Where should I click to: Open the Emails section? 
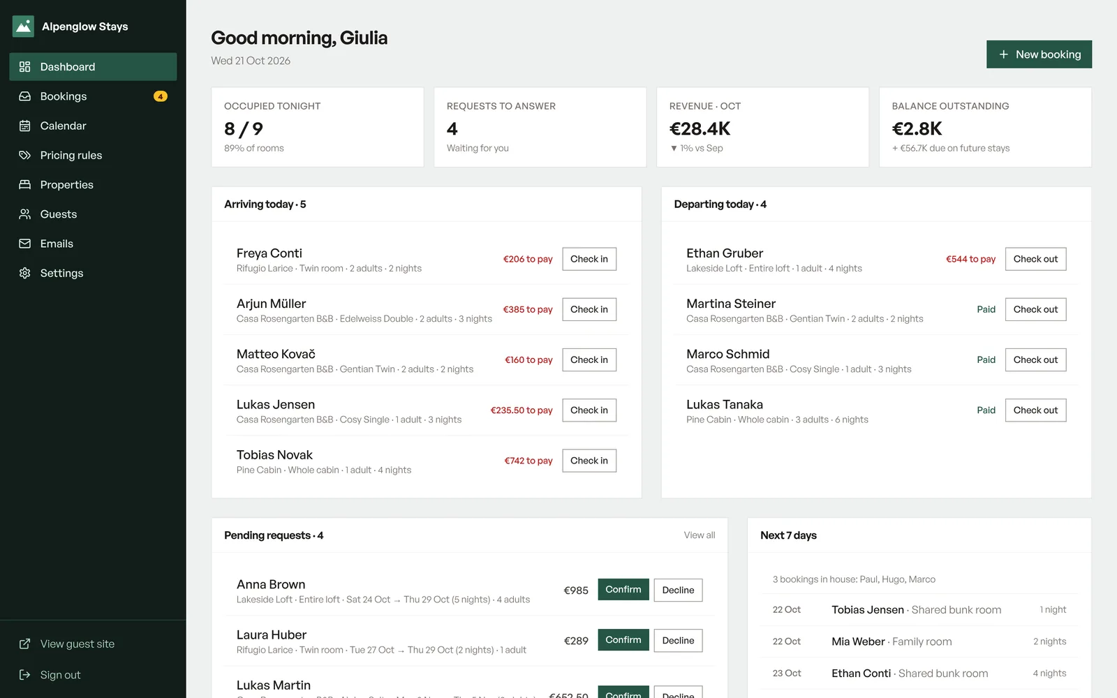coord(93,244)
